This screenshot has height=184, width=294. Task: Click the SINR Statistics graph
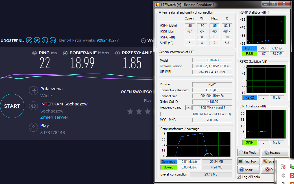click(x=265, y=124)
